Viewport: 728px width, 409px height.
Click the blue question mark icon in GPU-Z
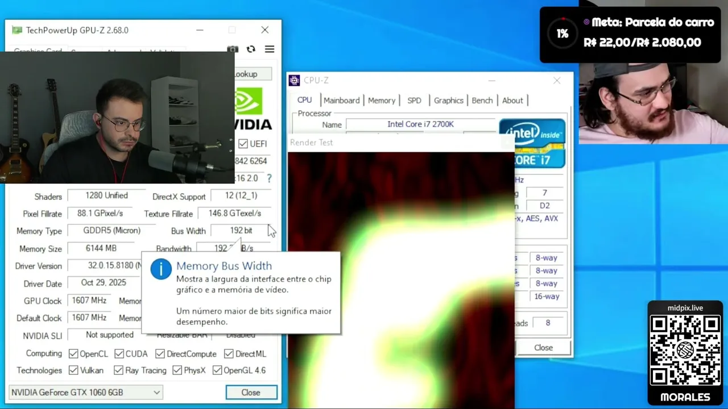click(269, 178)
